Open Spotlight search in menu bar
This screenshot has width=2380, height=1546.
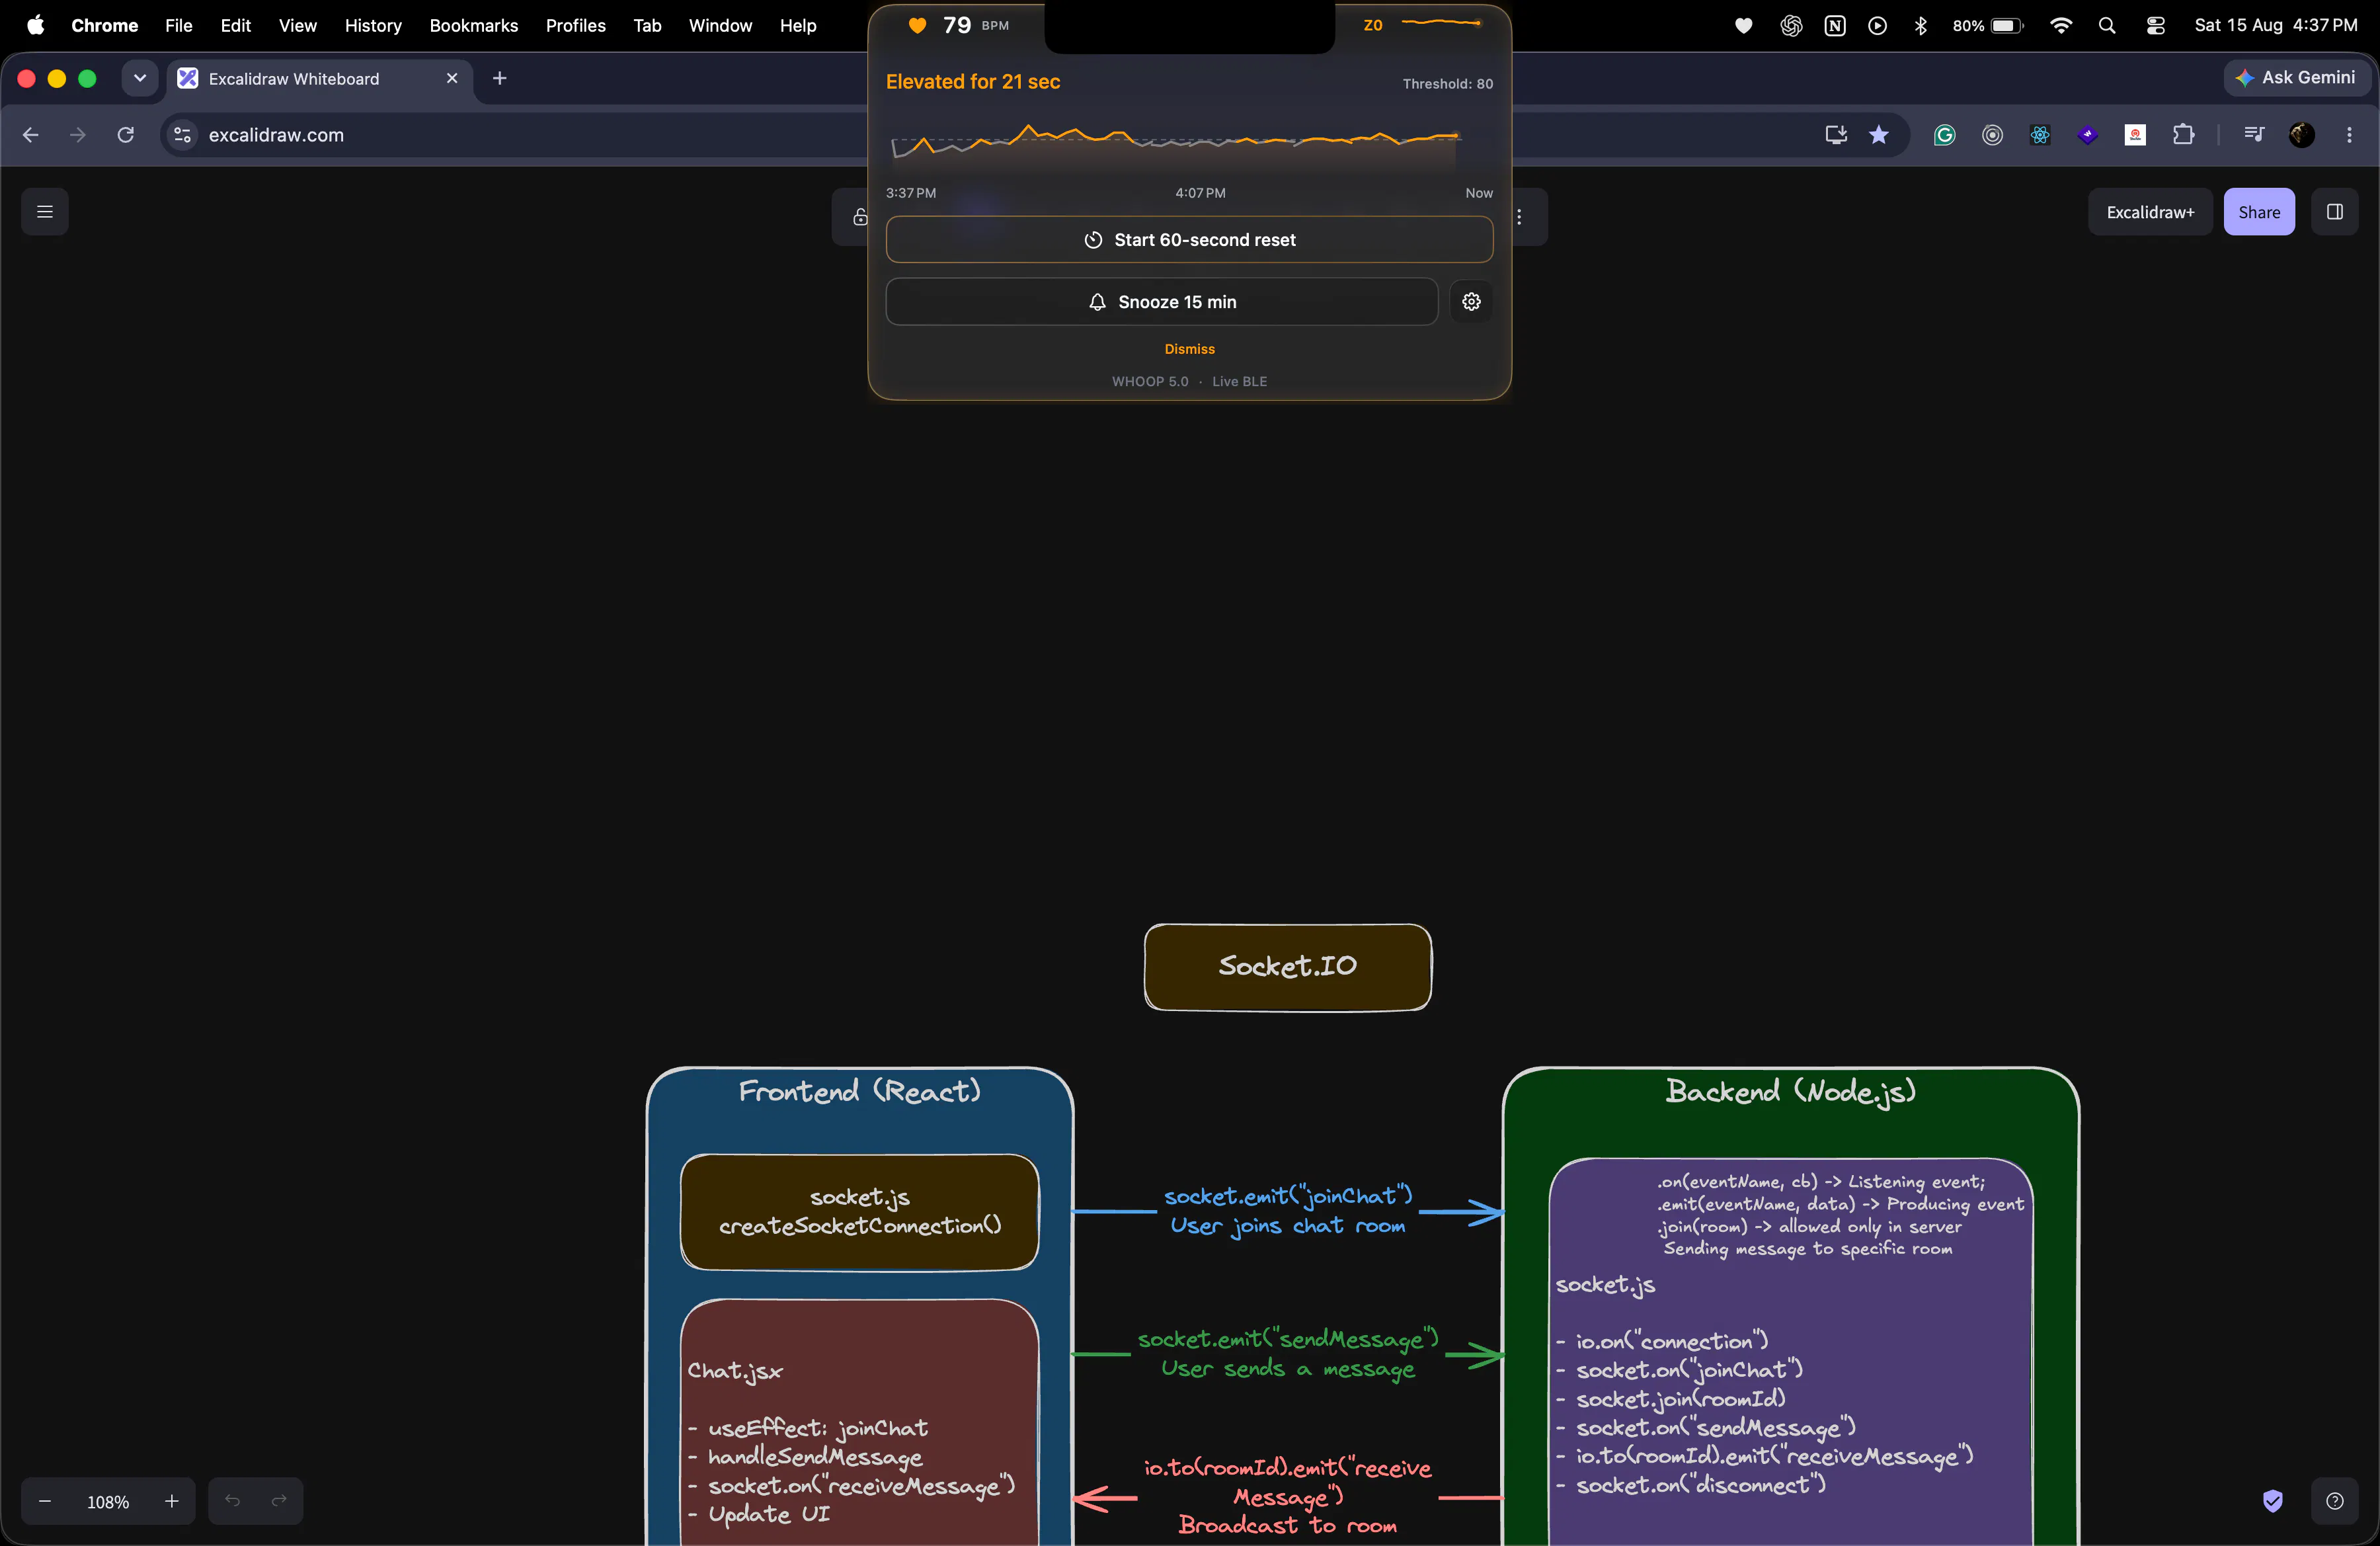2107,26
